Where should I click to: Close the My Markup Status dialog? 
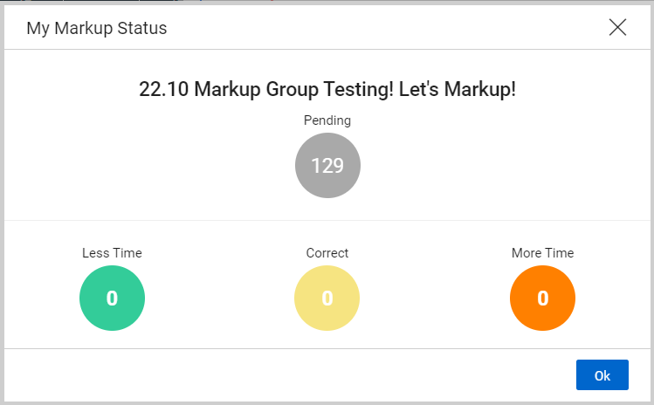[617, 28]
